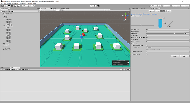Image resolution: width=190 pixels, height=103 pixels.
Task: Click the Step frame button
Action: coord(98,6)
